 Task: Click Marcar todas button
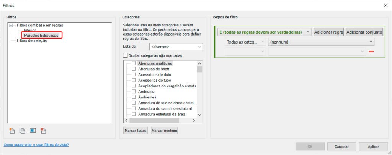[x=136, y=130]
